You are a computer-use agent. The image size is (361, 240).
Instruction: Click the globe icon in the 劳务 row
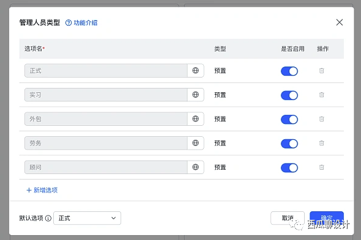(195, 143)
